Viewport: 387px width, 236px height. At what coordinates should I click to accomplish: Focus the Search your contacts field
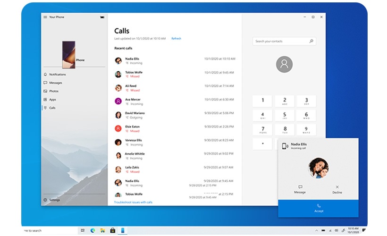(284, 41)
